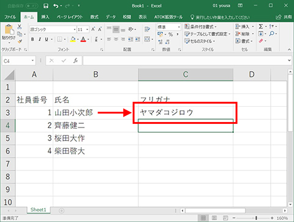Screen dimensions: 294x222
Task: Click the Copy icon
Action: click(x=20, y=34)
